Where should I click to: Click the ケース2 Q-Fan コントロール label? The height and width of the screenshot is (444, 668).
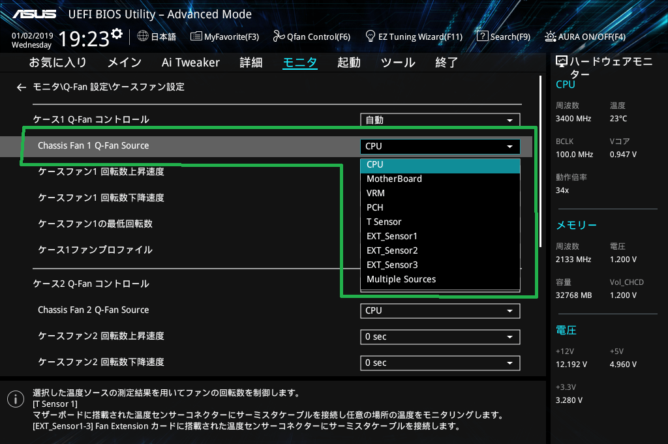[x=91, y=284]
